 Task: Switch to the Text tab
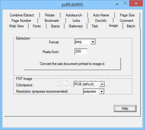pyautogui.click(x=96, y=26)
